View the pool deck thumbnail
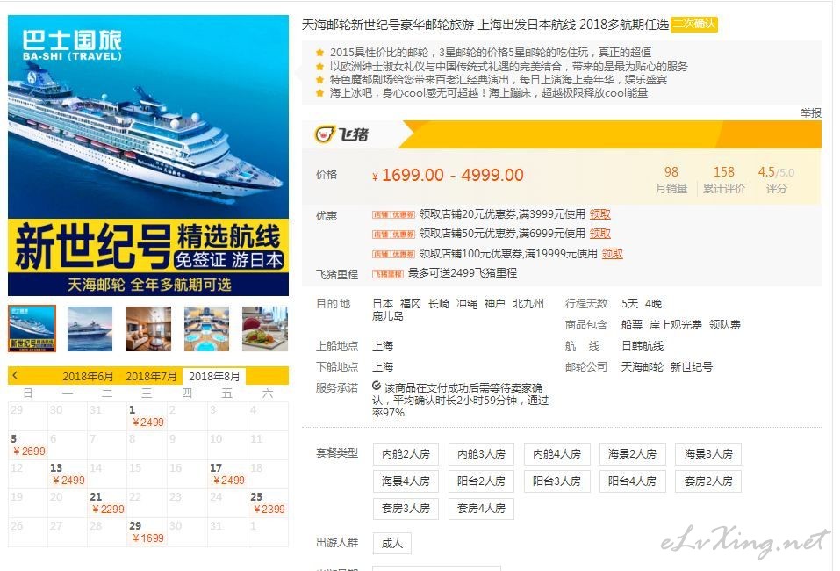840x571 pixels. pyautogui.click(x=207, y=329)
